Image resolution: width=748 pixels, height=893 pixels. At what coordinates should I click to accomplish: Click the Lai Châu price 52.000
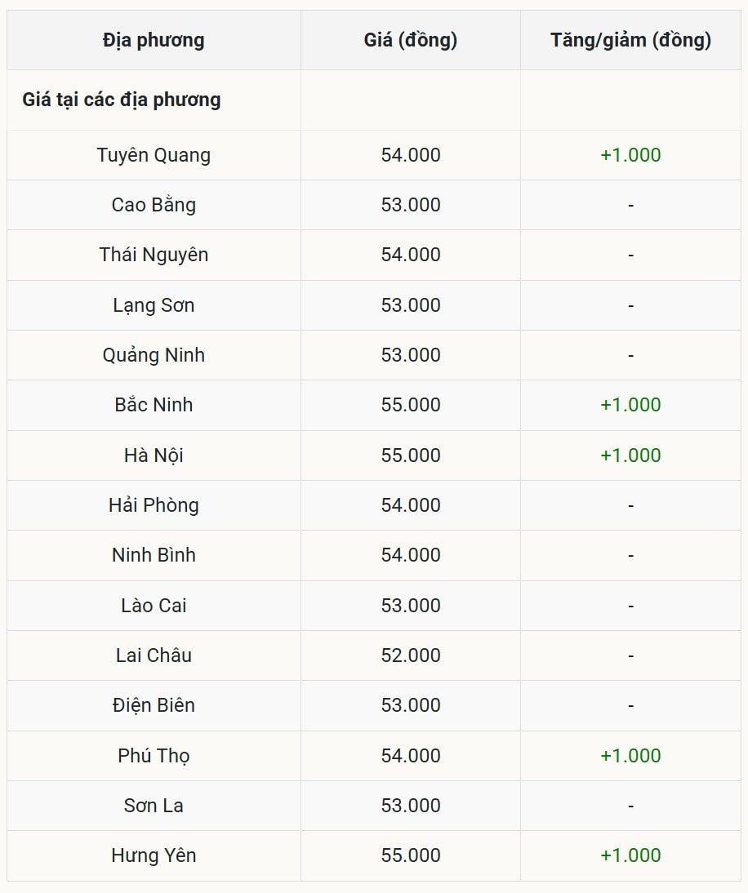point(410,655)
